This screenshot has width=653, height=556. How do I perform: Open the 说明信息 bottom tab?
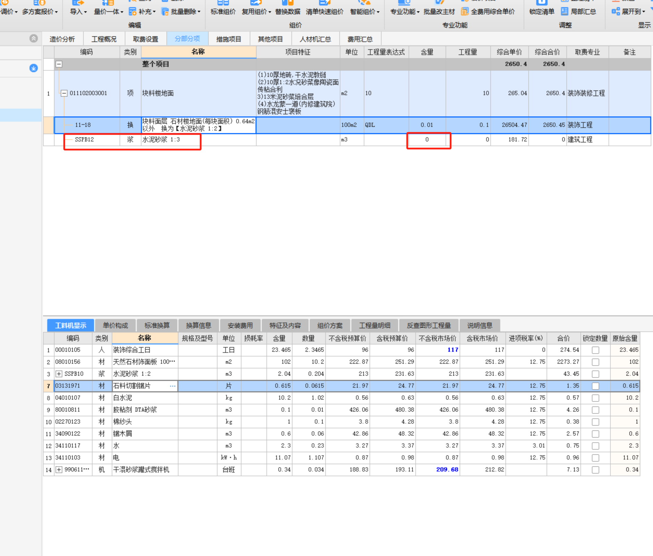pos(480,326)
